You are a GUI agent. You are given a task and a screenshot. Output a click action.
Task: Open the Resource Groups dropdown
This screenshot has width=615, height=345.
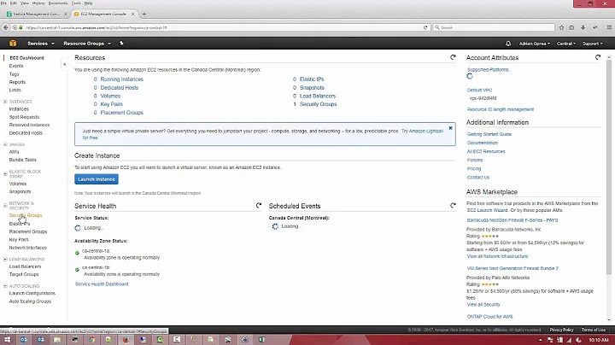tap(87, 44)
